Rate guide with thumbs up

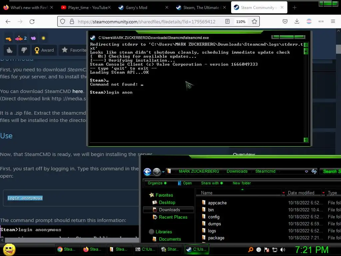tap(9, 50)
